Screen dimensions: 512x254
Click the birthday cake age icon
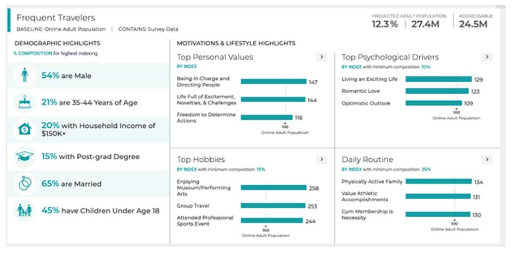pyautogui.click(x=25, y=103)
